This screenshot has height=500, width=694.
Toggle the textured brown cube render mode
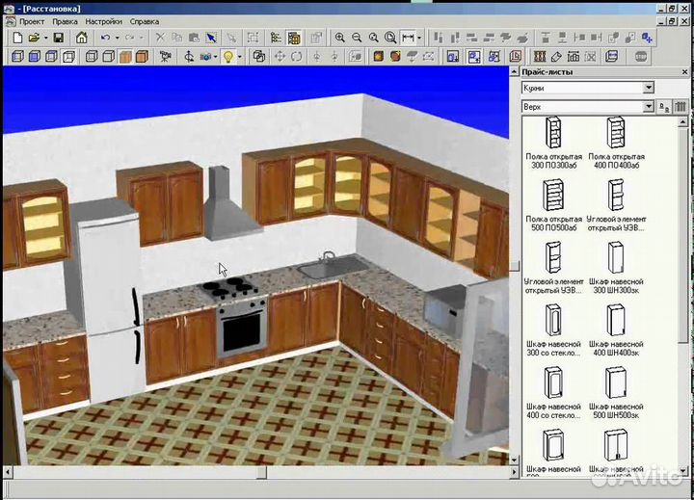coord(126,57)
